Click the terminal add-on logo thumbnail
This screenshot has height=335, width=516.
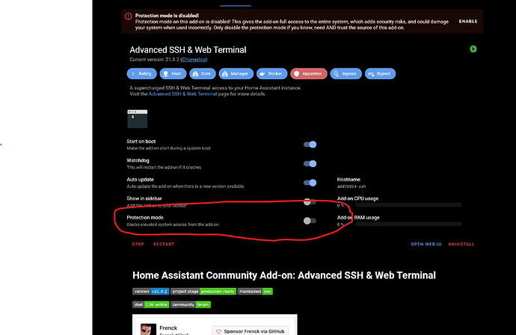pos(138,119)
